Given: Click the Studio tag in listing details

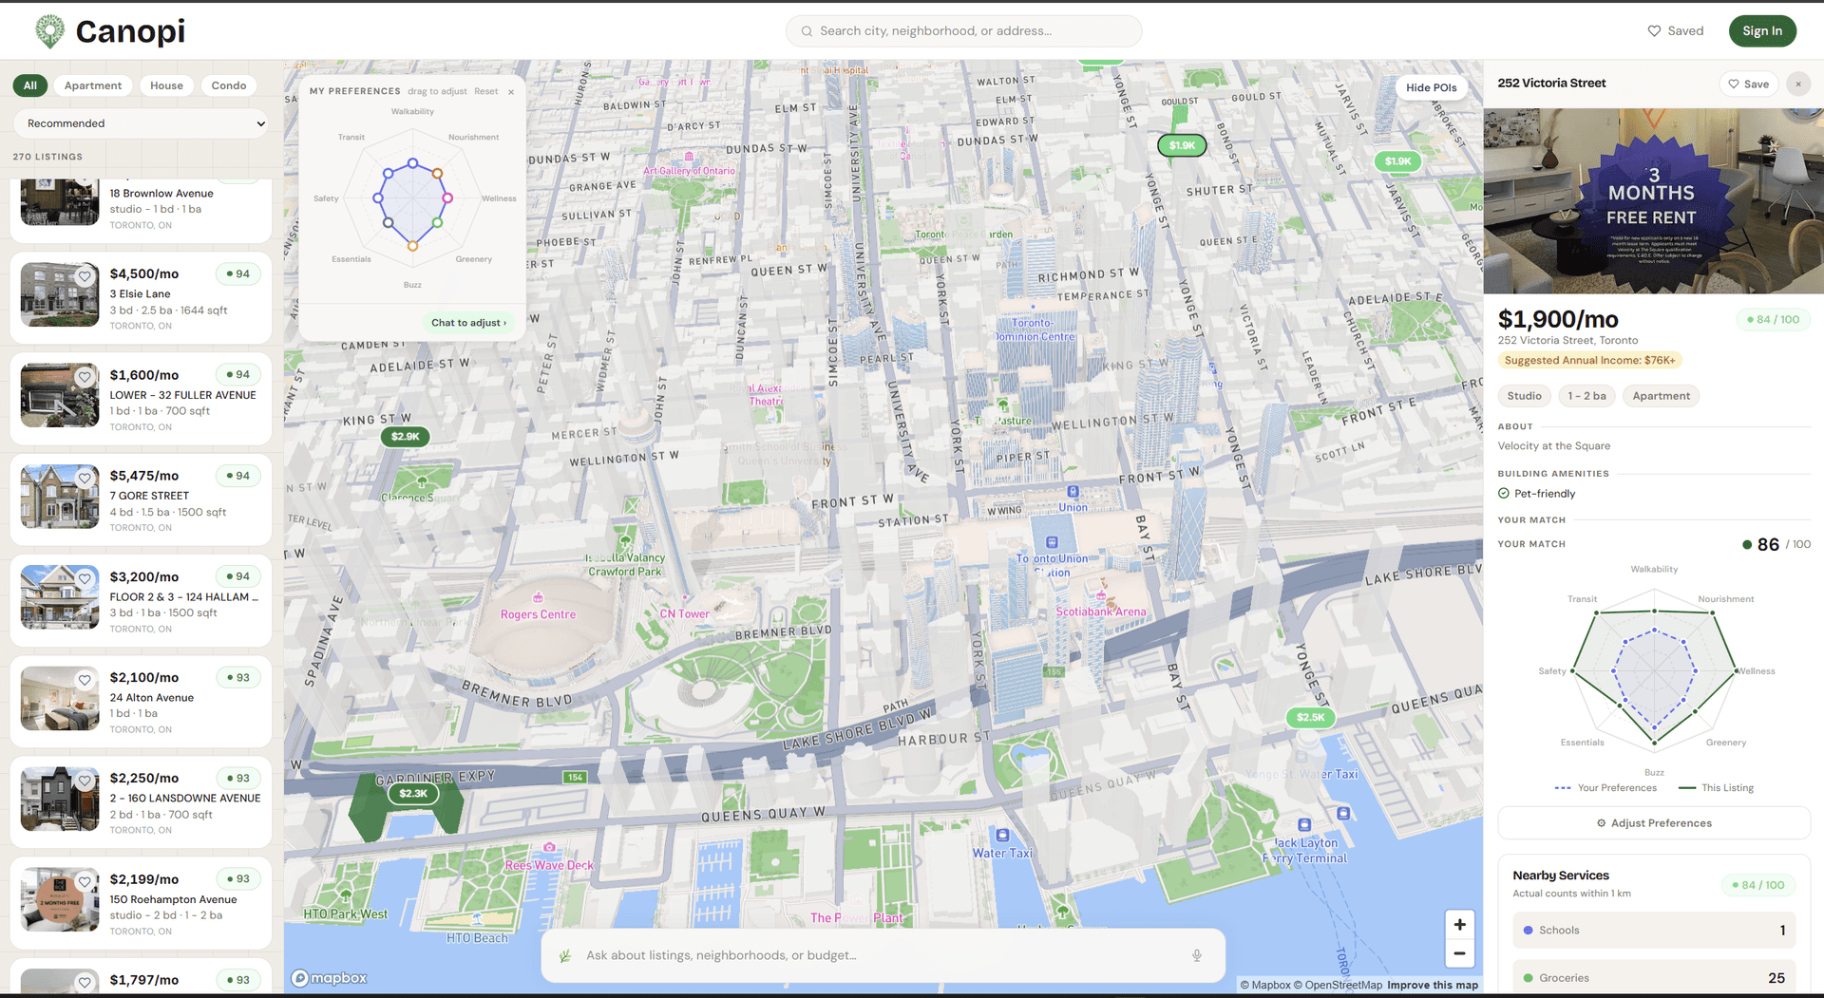Looking at the screenshot, I should click(1524, 396).
